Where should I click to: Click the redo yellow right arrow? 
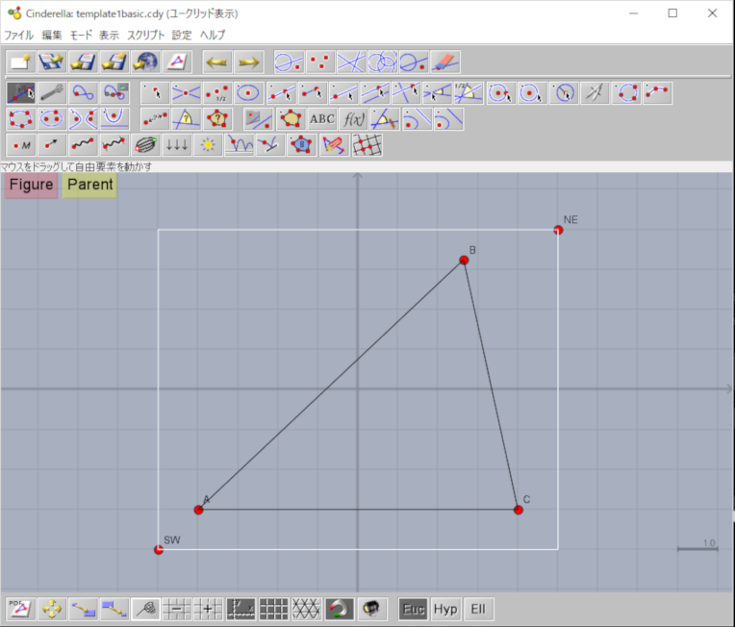[249, 62]
